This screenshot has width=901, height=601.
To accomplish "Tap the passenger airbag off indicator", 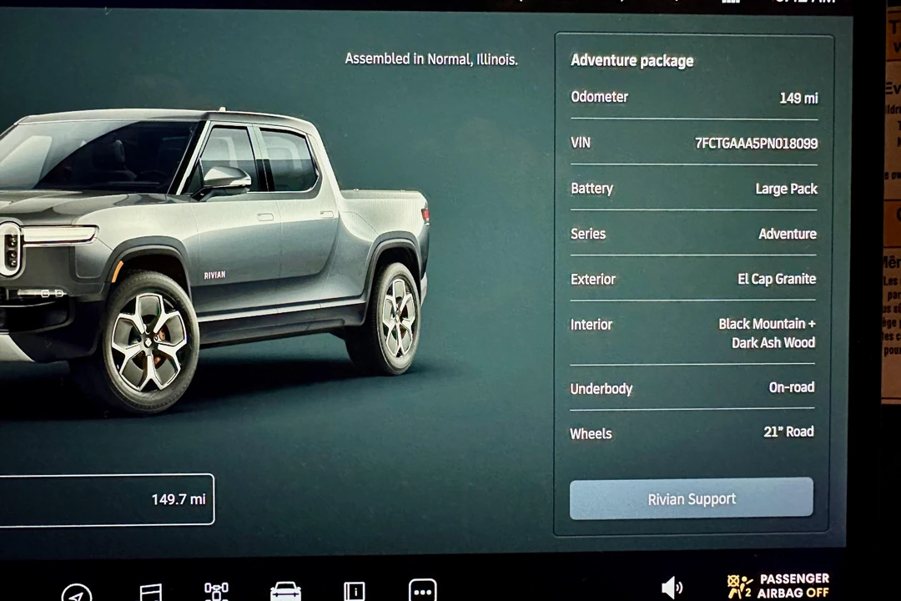I will tap(778, 586).
